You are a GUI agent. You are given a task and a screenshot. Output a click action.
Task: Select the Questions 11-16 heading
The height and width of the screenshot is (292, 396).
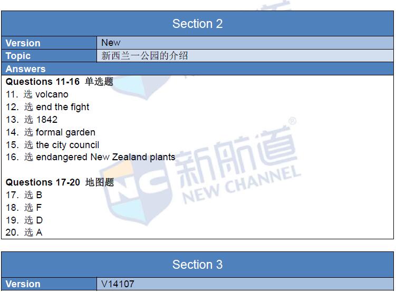(x=60, y=82)
